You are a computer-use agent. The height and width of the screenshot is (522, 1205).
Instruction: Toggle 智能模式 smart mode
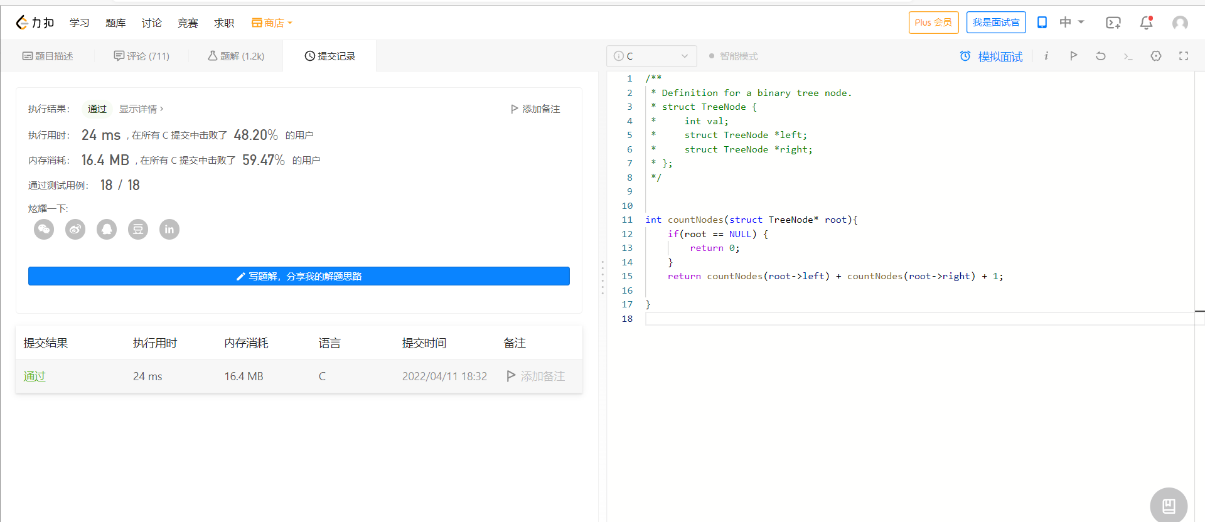click(733, 56)
